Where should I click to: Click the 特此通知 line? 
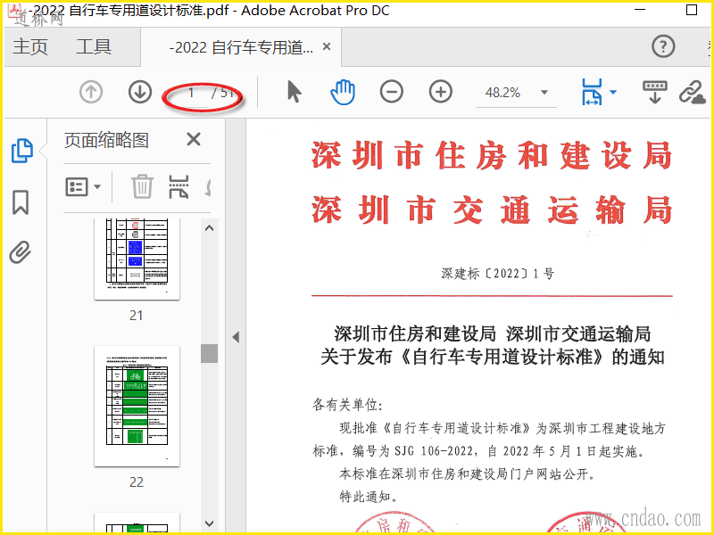(x=369, y=497)
